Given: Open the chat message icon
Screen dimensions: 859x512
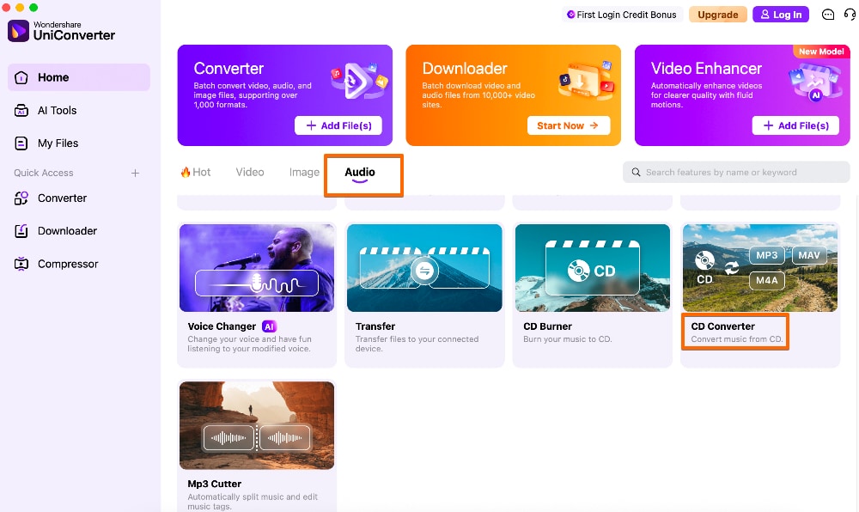Looking at the screenshot, I should pyautogui.click(x=828, y=15).
